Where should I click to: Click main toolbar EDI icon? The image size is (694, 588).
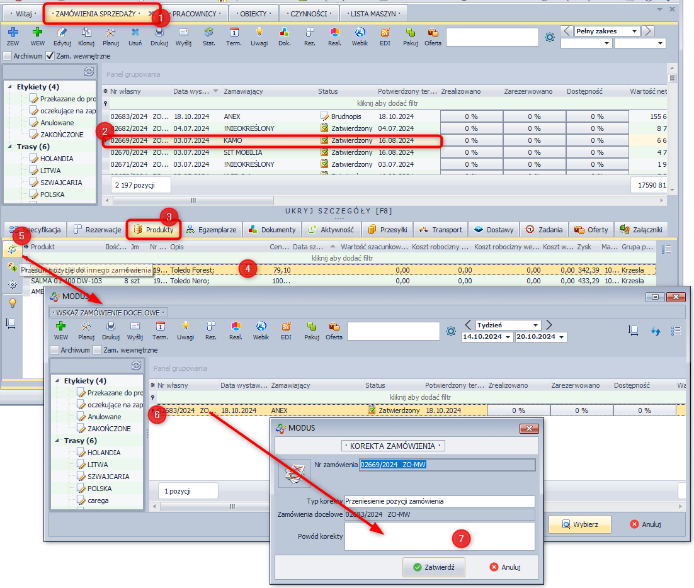[385, 32]
